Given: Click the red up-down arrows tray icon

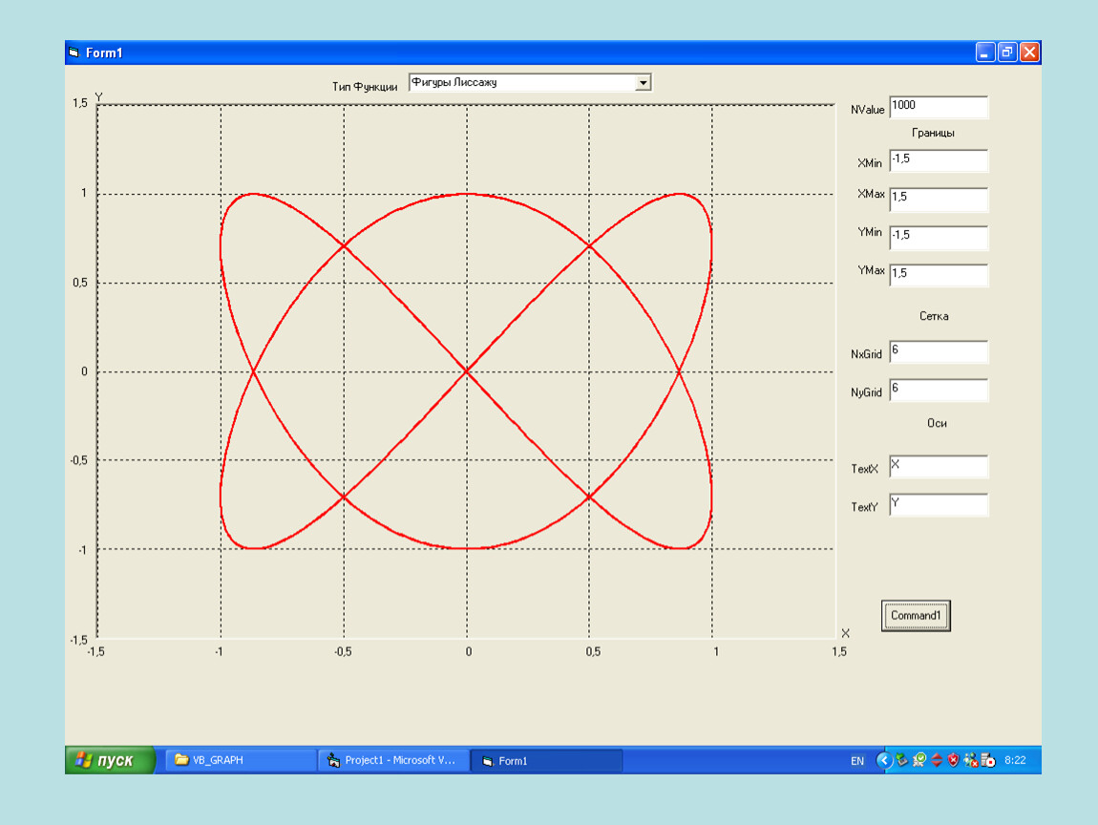Looking at the screenshot, I should coord(937,761).
